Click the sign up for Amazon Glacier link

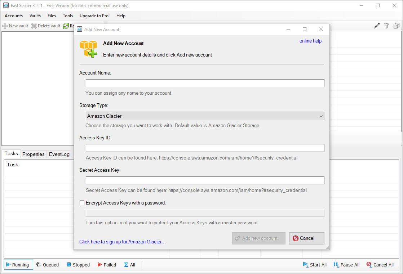122,242
